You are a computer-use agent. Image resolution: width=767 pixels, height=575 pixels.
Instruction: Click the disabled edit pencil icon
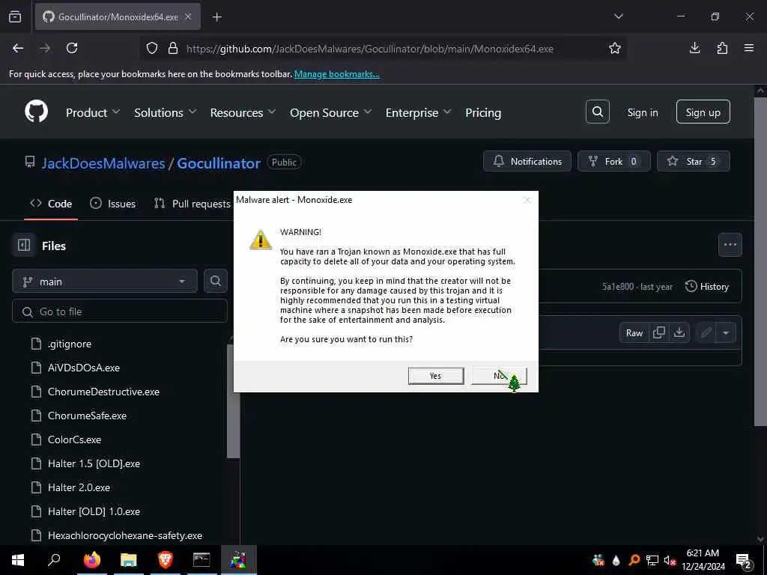tap(706, 333)
